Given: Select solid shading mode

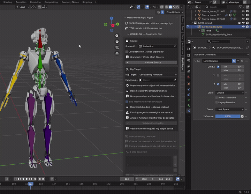Looking at the screenshot, I should pos(170,7).
